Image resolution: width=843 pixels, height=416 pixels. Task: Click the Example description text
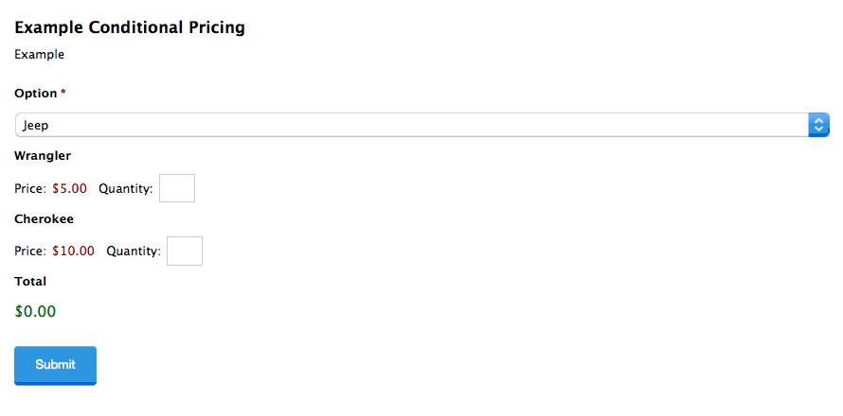pos(39,54)
